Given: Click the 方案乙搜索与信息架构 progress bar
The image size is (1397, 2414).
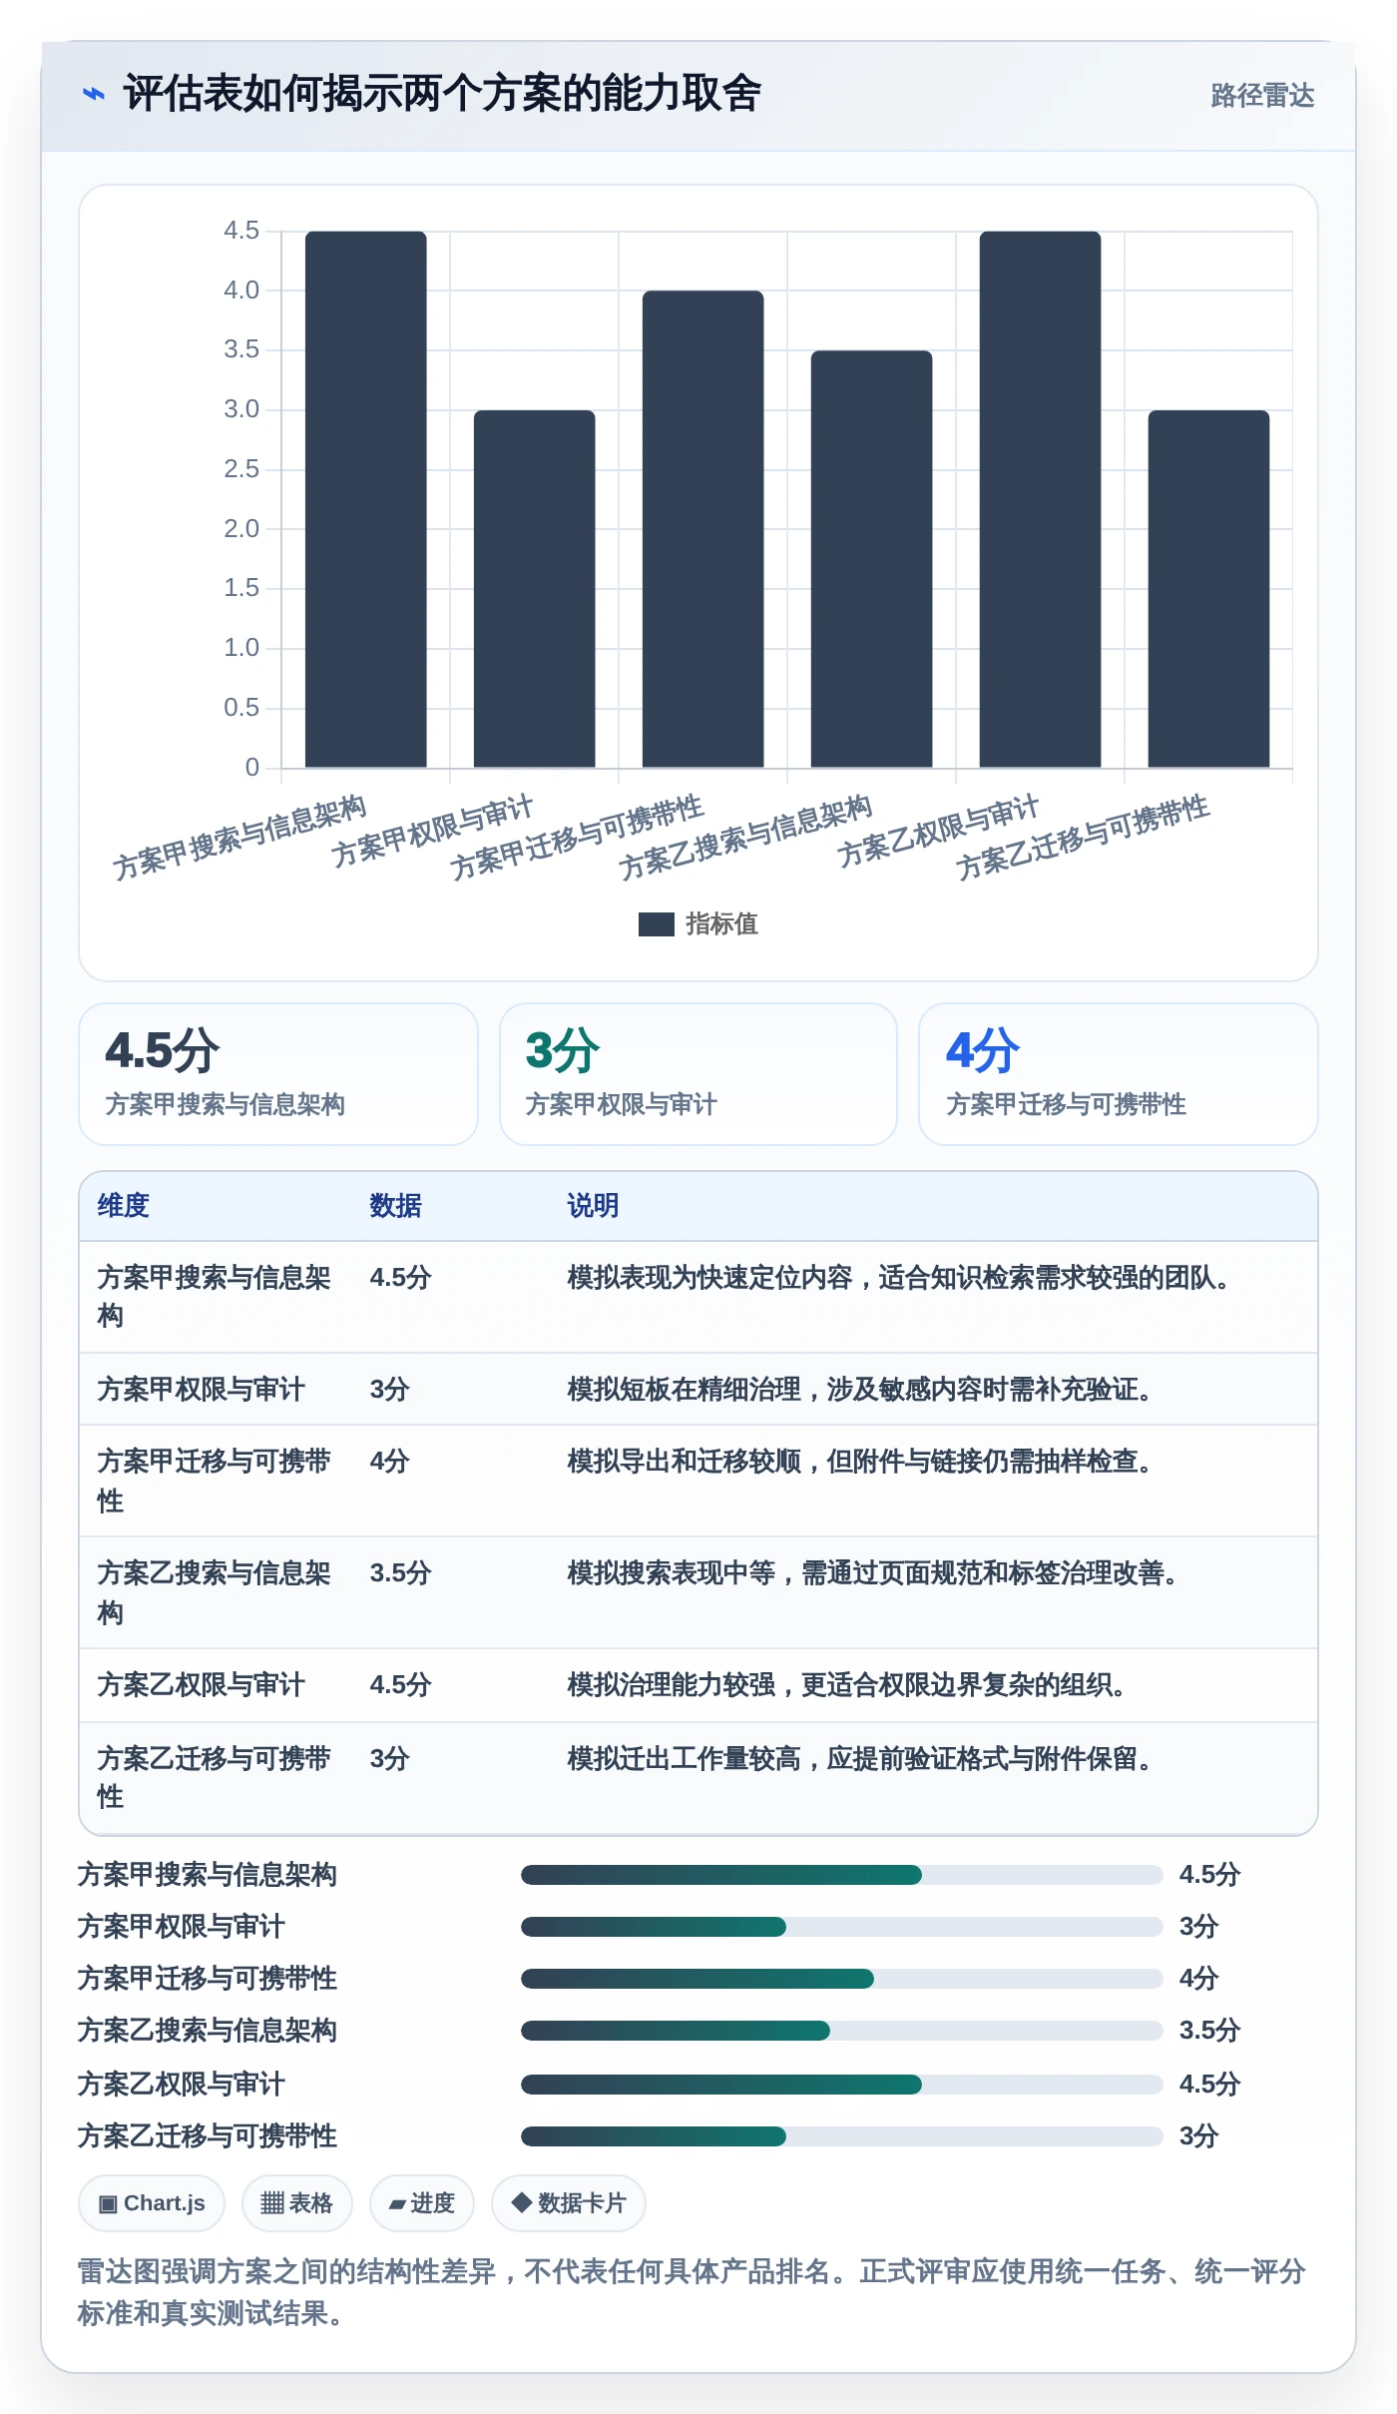Looking at the screenshot, I should [x=841, y=2031].
